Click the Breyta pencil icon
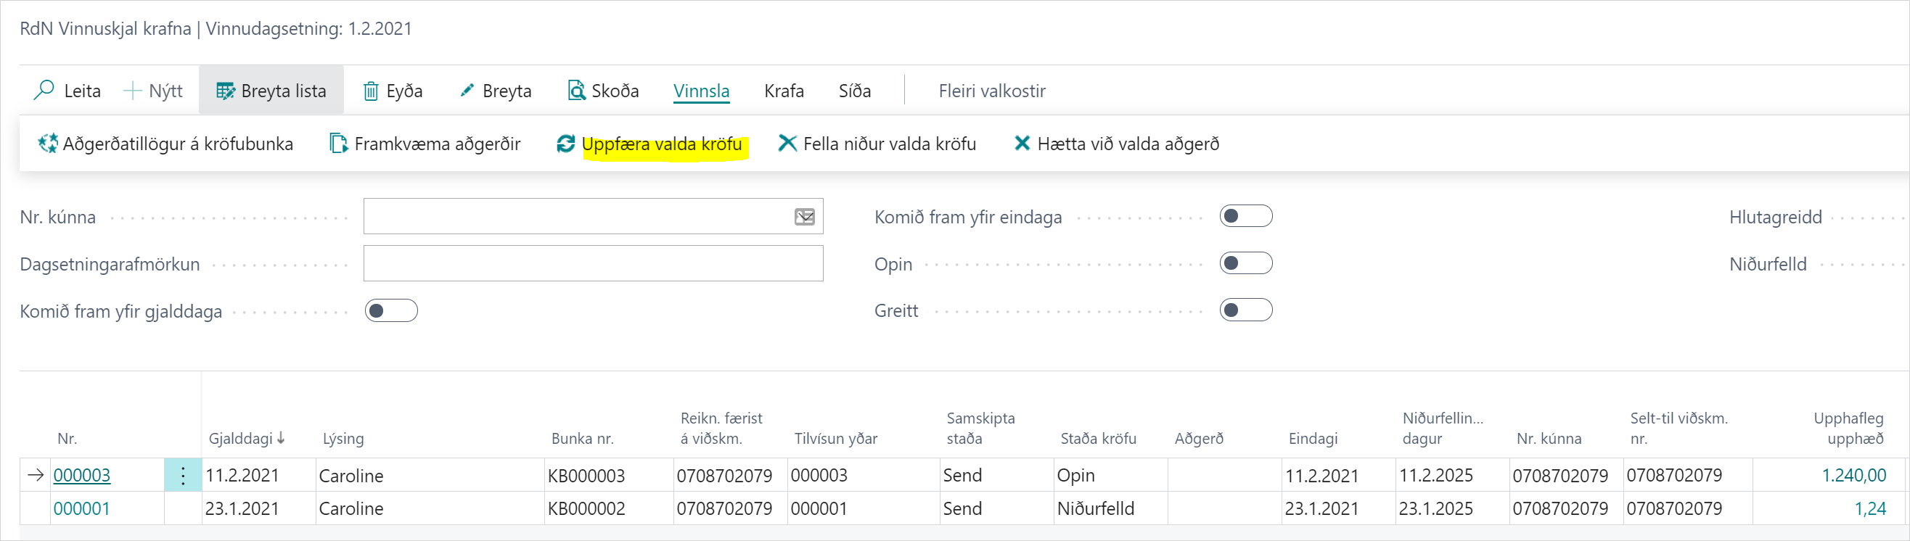Screen dimensions: 1910x541 point(467,91)
